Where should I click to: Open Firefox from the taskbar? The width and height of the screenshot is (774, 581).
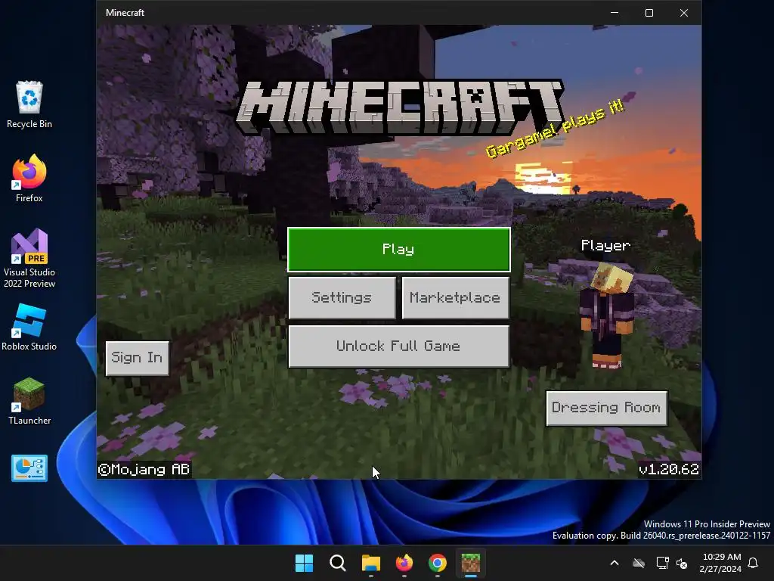[404, 563]
